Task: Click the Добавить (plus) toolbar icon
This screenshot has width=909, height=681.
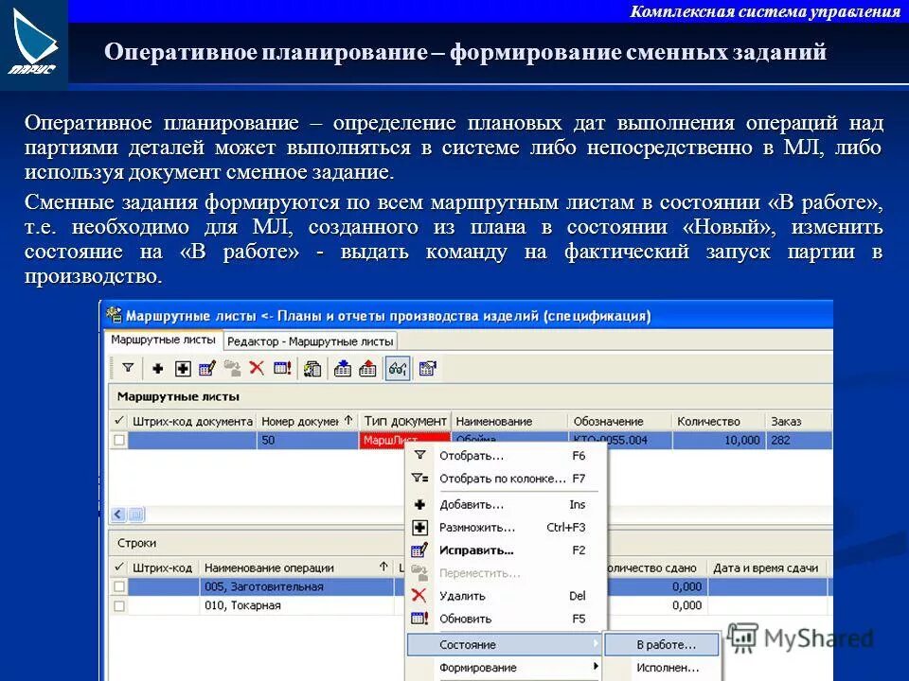Action: click(157, 369)
